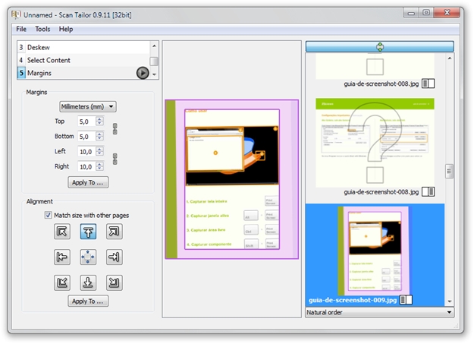The height and width of the screenshot is (344, 474).
Task: Click the Right margin input field
Action: (x=87, y=166)
